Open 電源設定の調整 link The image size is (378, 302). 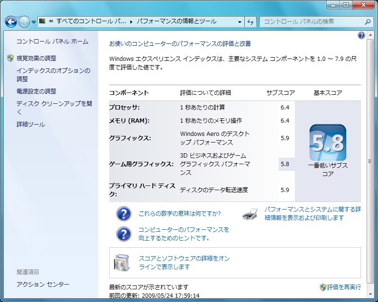(x=36, y=91)
